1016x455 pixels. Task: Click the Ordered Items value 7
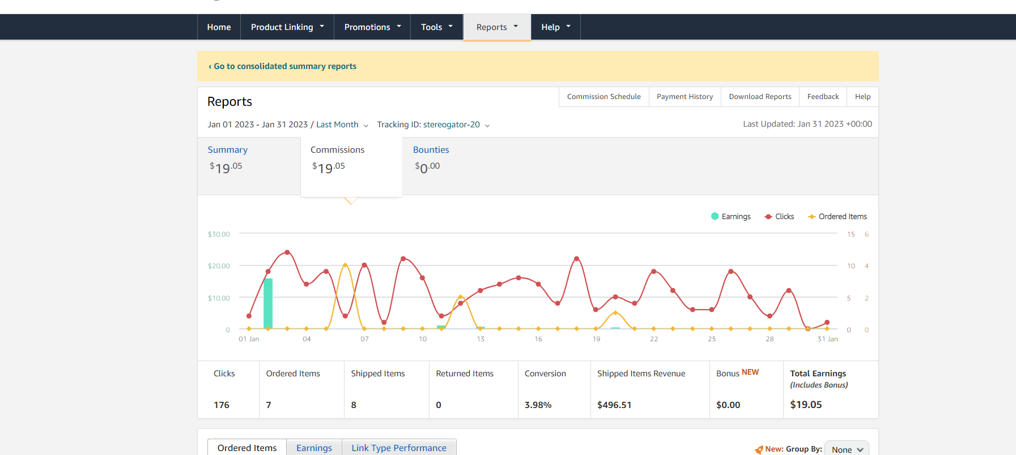(269, 405)
